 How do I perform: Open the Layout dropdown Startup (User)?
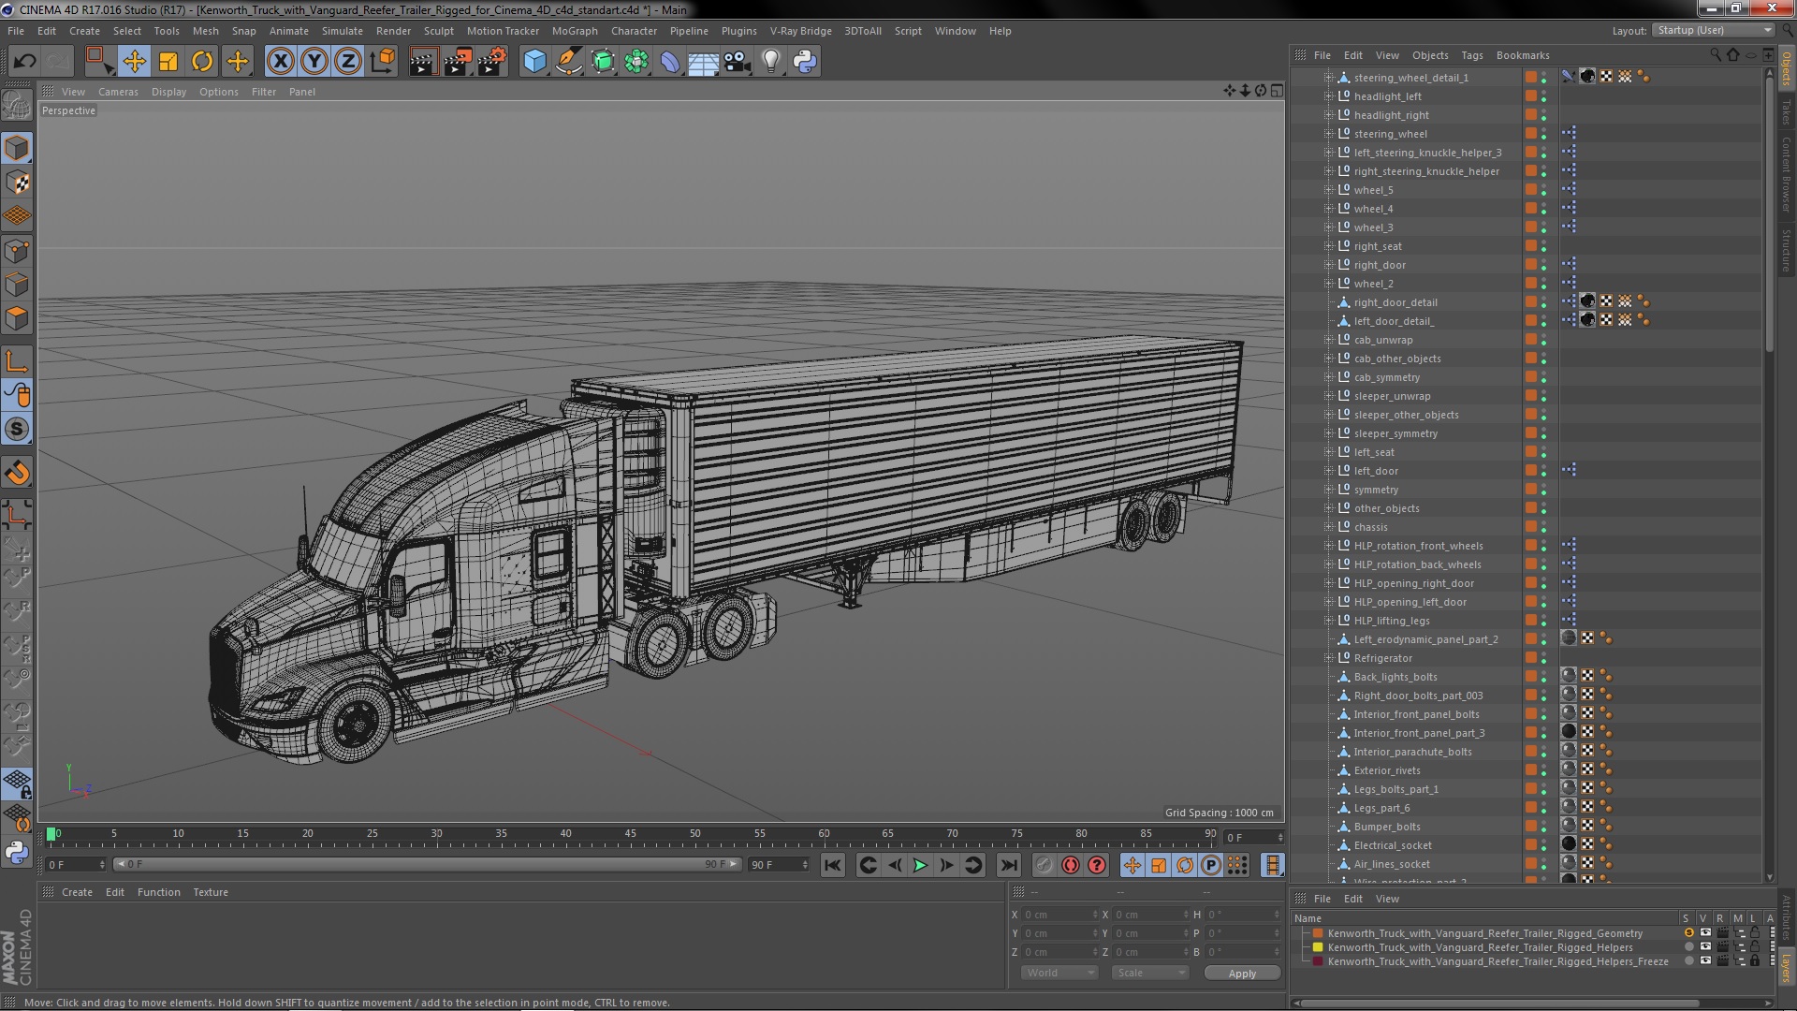click(1713, 31)
